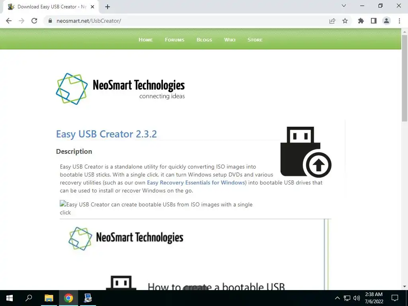Image resolution: width=408 pixels, height=306 pixels.
Task: Reload the page with the refresh icon
Action: point(34,21)
